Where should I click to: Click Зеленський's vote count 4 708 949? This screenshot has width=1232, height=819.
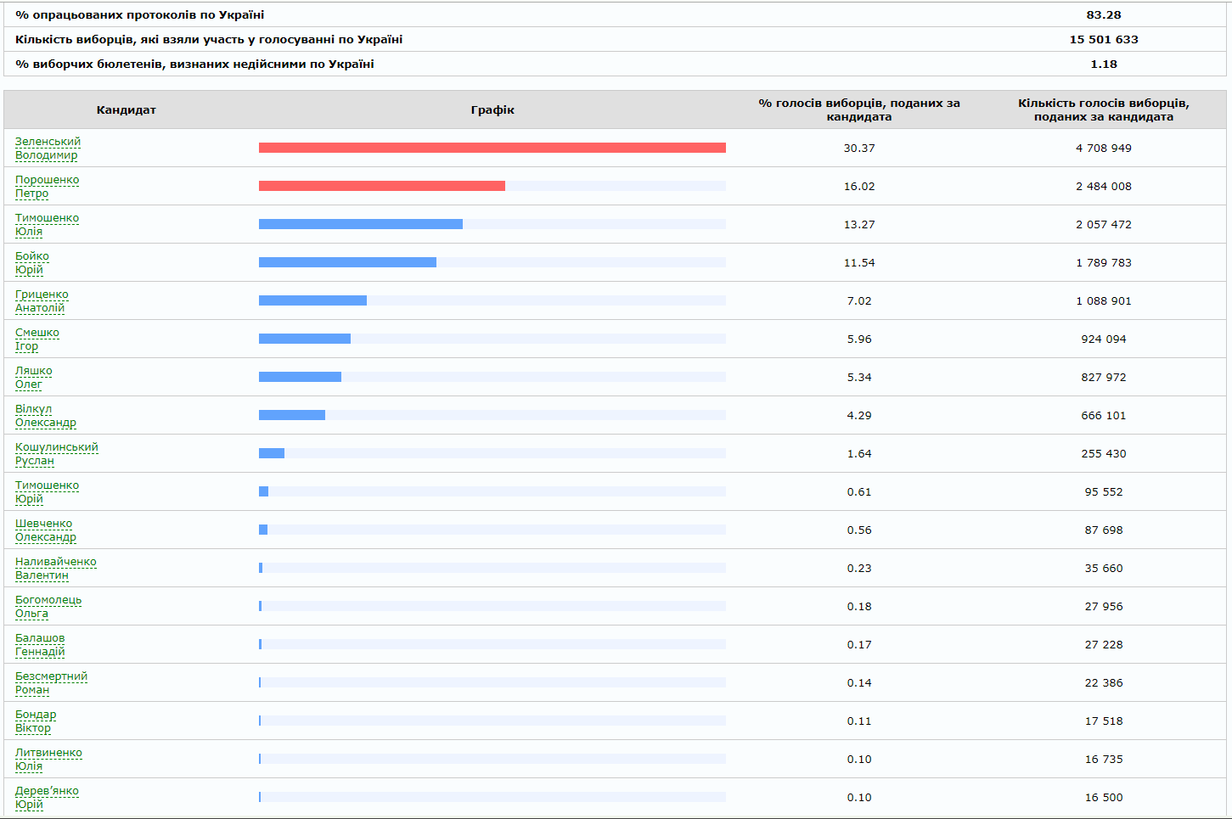(1103, 149)
